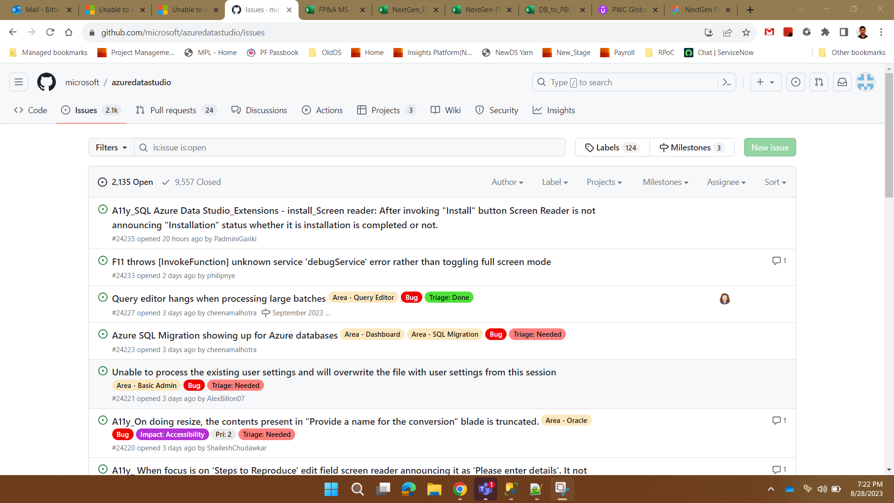Open Windows taskbar search
This screenshot has height=503, width=894.
[358, 489]
